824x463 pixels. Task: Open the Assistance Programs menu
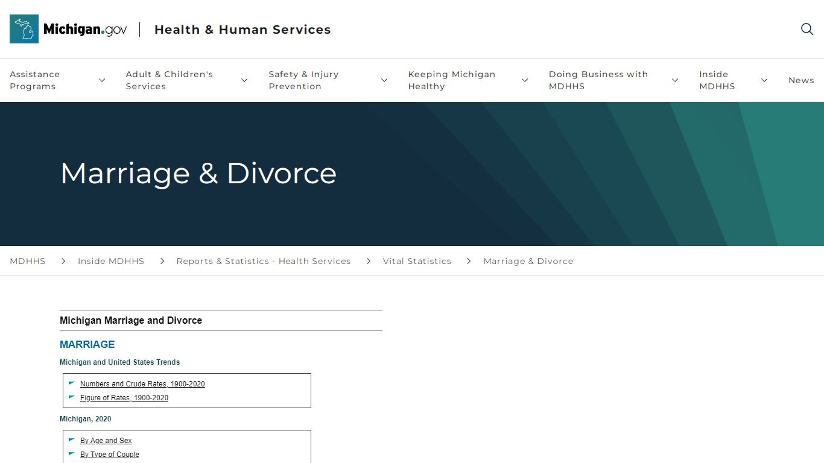35,80
